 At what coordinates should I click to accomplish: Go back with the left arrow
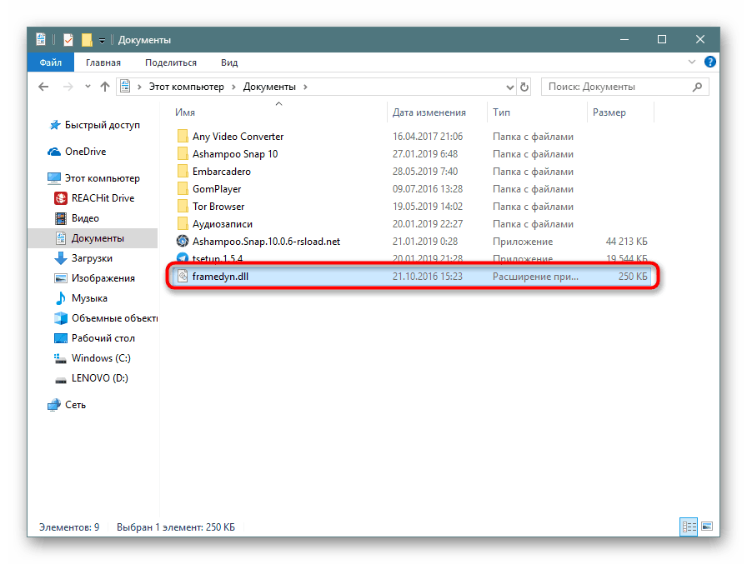[43, 87]
